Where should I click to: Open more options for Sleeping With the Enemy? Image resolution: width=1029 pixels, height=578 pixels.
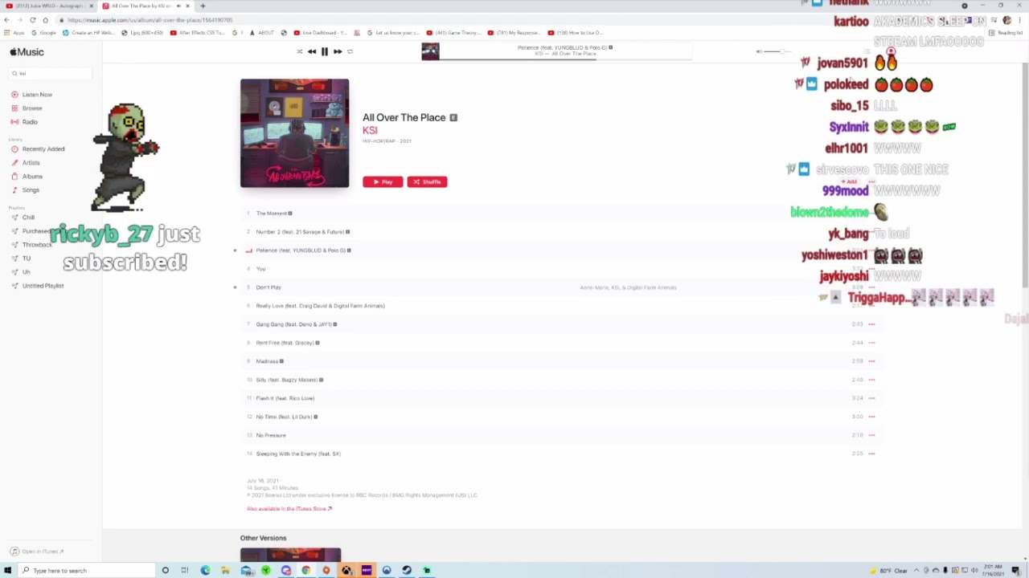(871, 454)
